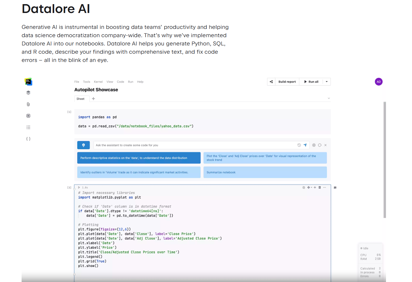This screenshot has width=412, height=282.
Task: Click the share icon next to Build report
Action: [x=271, y=82]
